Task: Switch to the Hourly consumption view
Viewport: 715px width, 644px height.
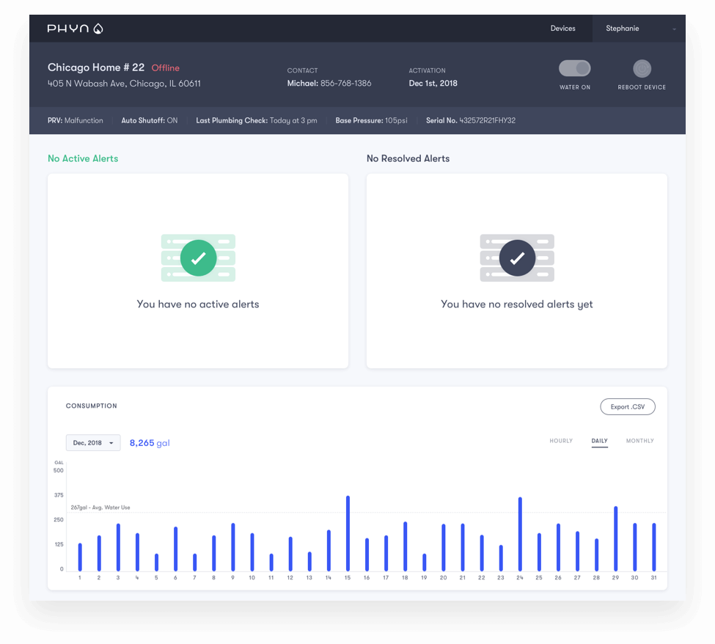Action: 561,441
